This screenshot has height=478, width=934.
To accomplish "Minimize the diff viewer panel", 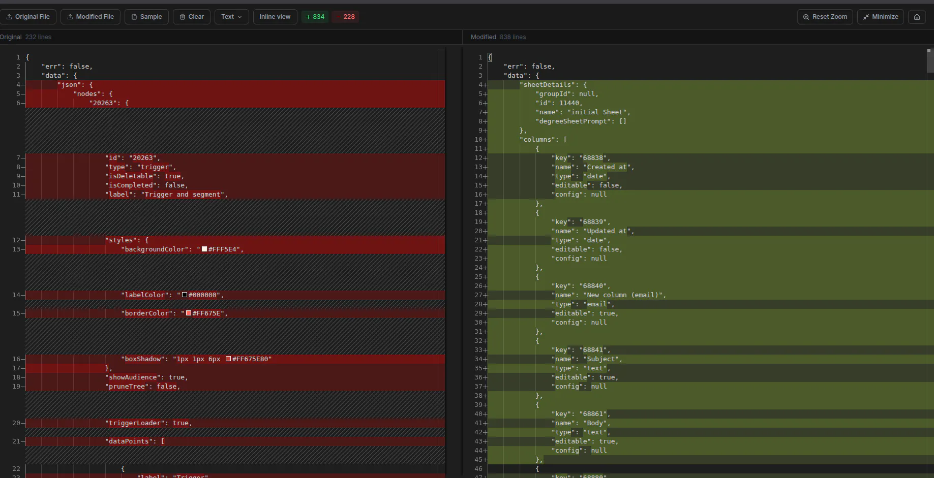I will click(x=881, y=17).
